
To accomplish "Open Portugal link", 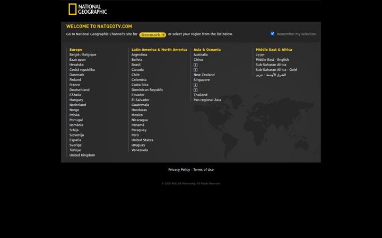I will pos(76,120).
